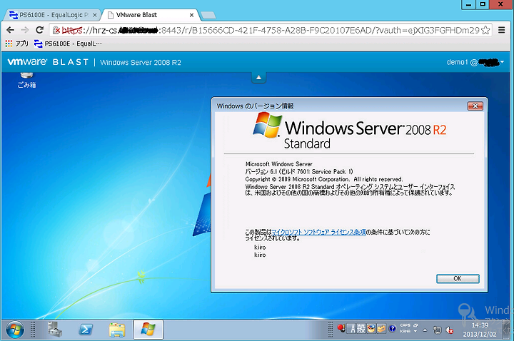Open the remote Start menu orb
The width and height of the screenshot is (514, 341).
15,330
